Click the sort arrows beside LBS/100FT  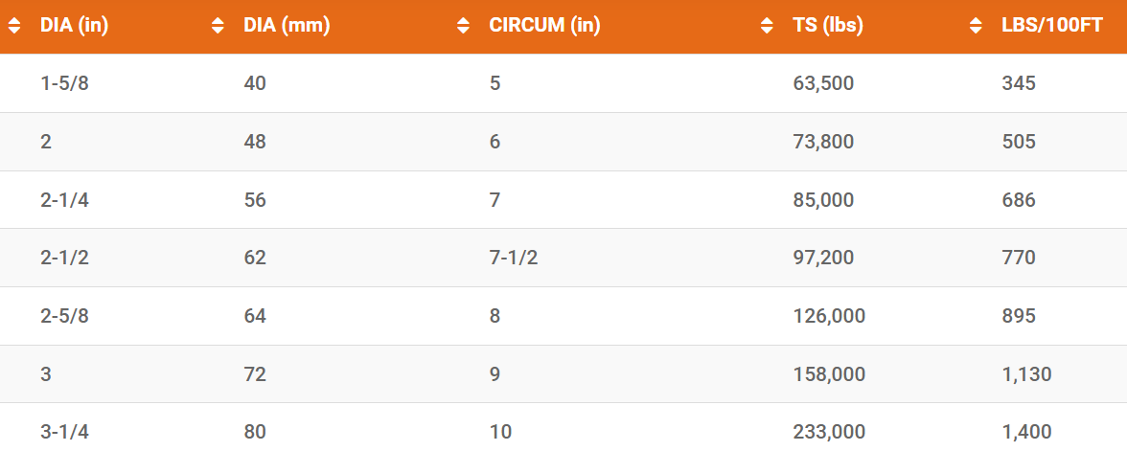(x=976, y=27)
